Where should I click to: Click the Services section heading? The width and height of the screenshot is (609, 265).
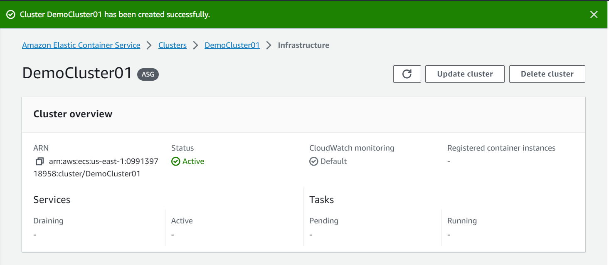click(52, 200)
